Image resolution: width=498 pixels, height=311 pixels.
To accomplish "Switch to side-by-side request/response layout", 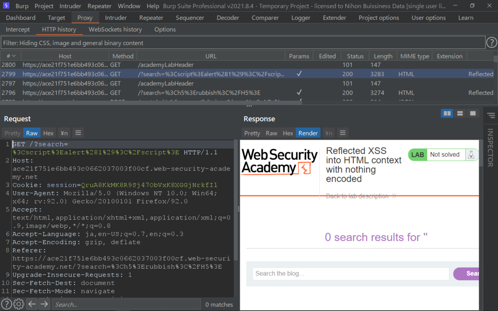I will pyautogui.click(x=447, y=113).
